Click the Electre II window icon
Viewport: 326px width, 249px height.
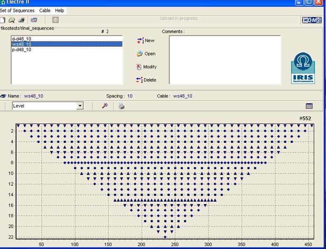coord(3,2)
